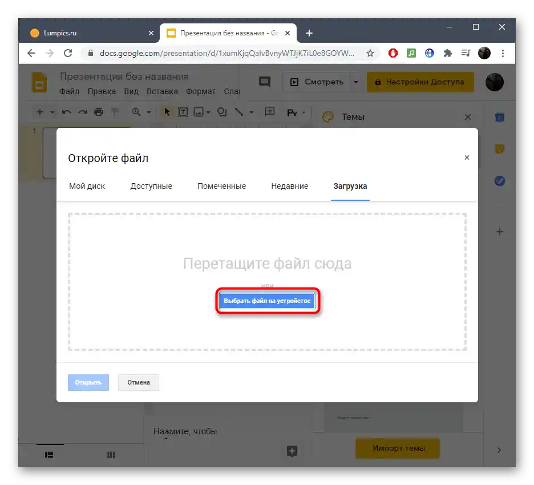Click the address bar URL

point(227,53)
